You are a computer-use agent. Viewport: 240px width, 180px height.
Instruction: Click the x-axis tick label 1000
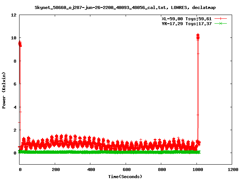tap(198, 169)
